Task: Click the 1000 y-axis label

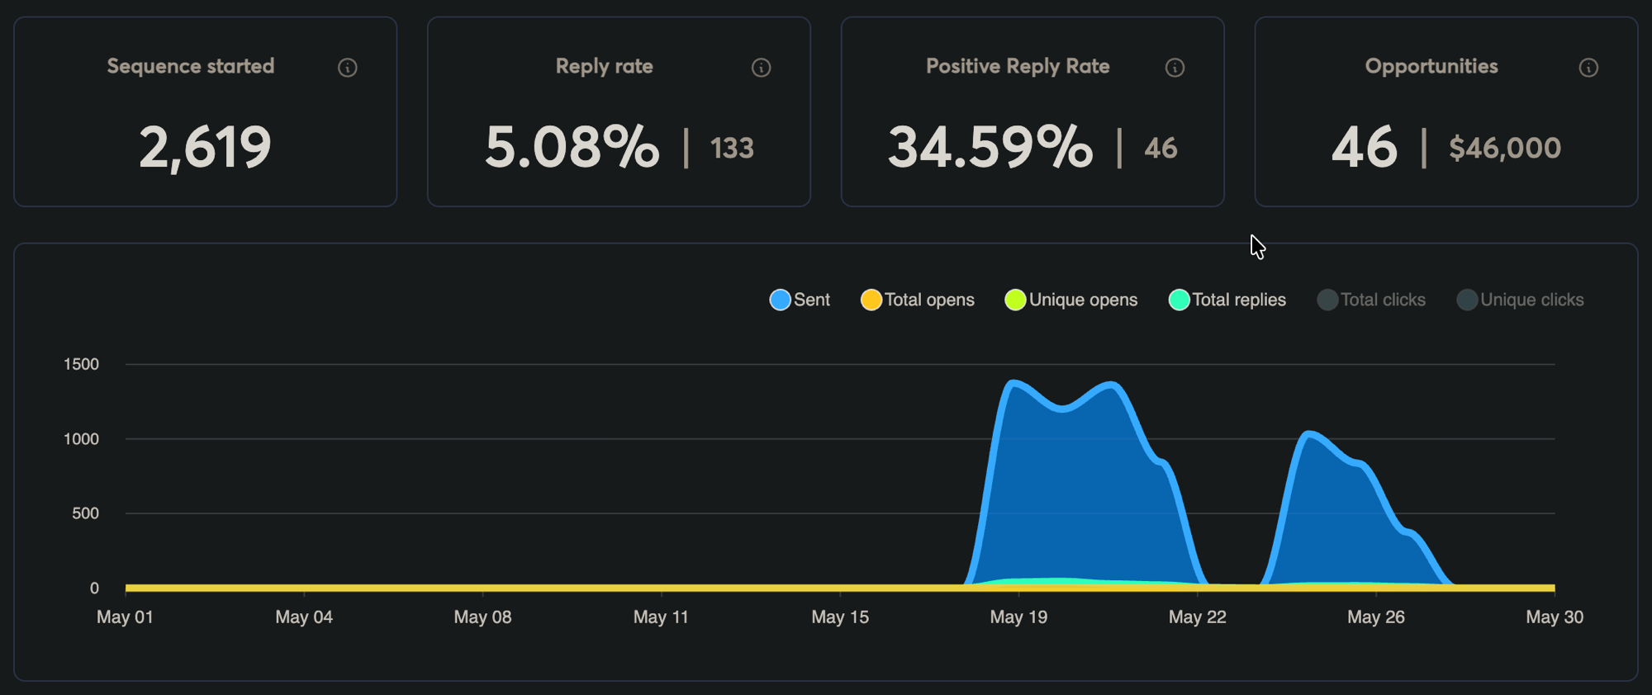Action: [81, 439]
